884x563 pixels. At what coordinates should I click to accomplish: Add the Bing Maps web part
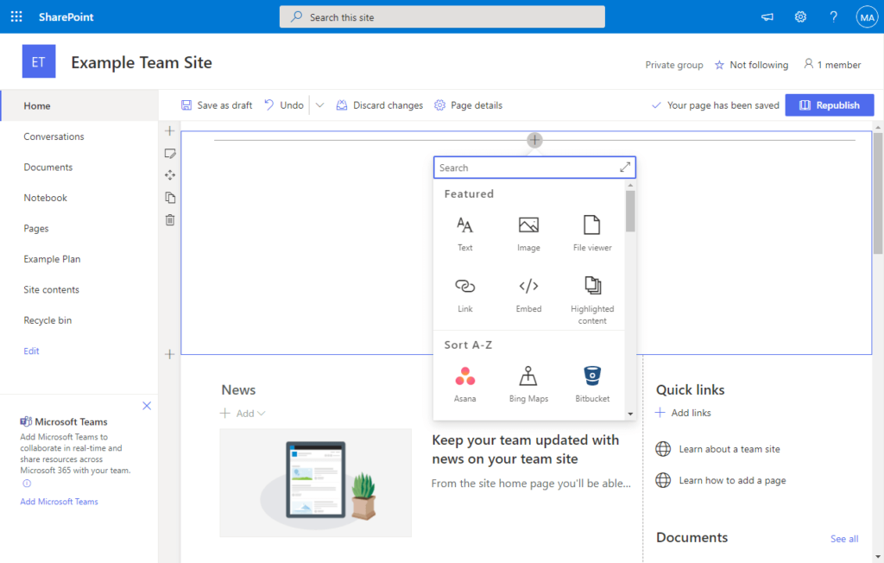tap(529, 384)
